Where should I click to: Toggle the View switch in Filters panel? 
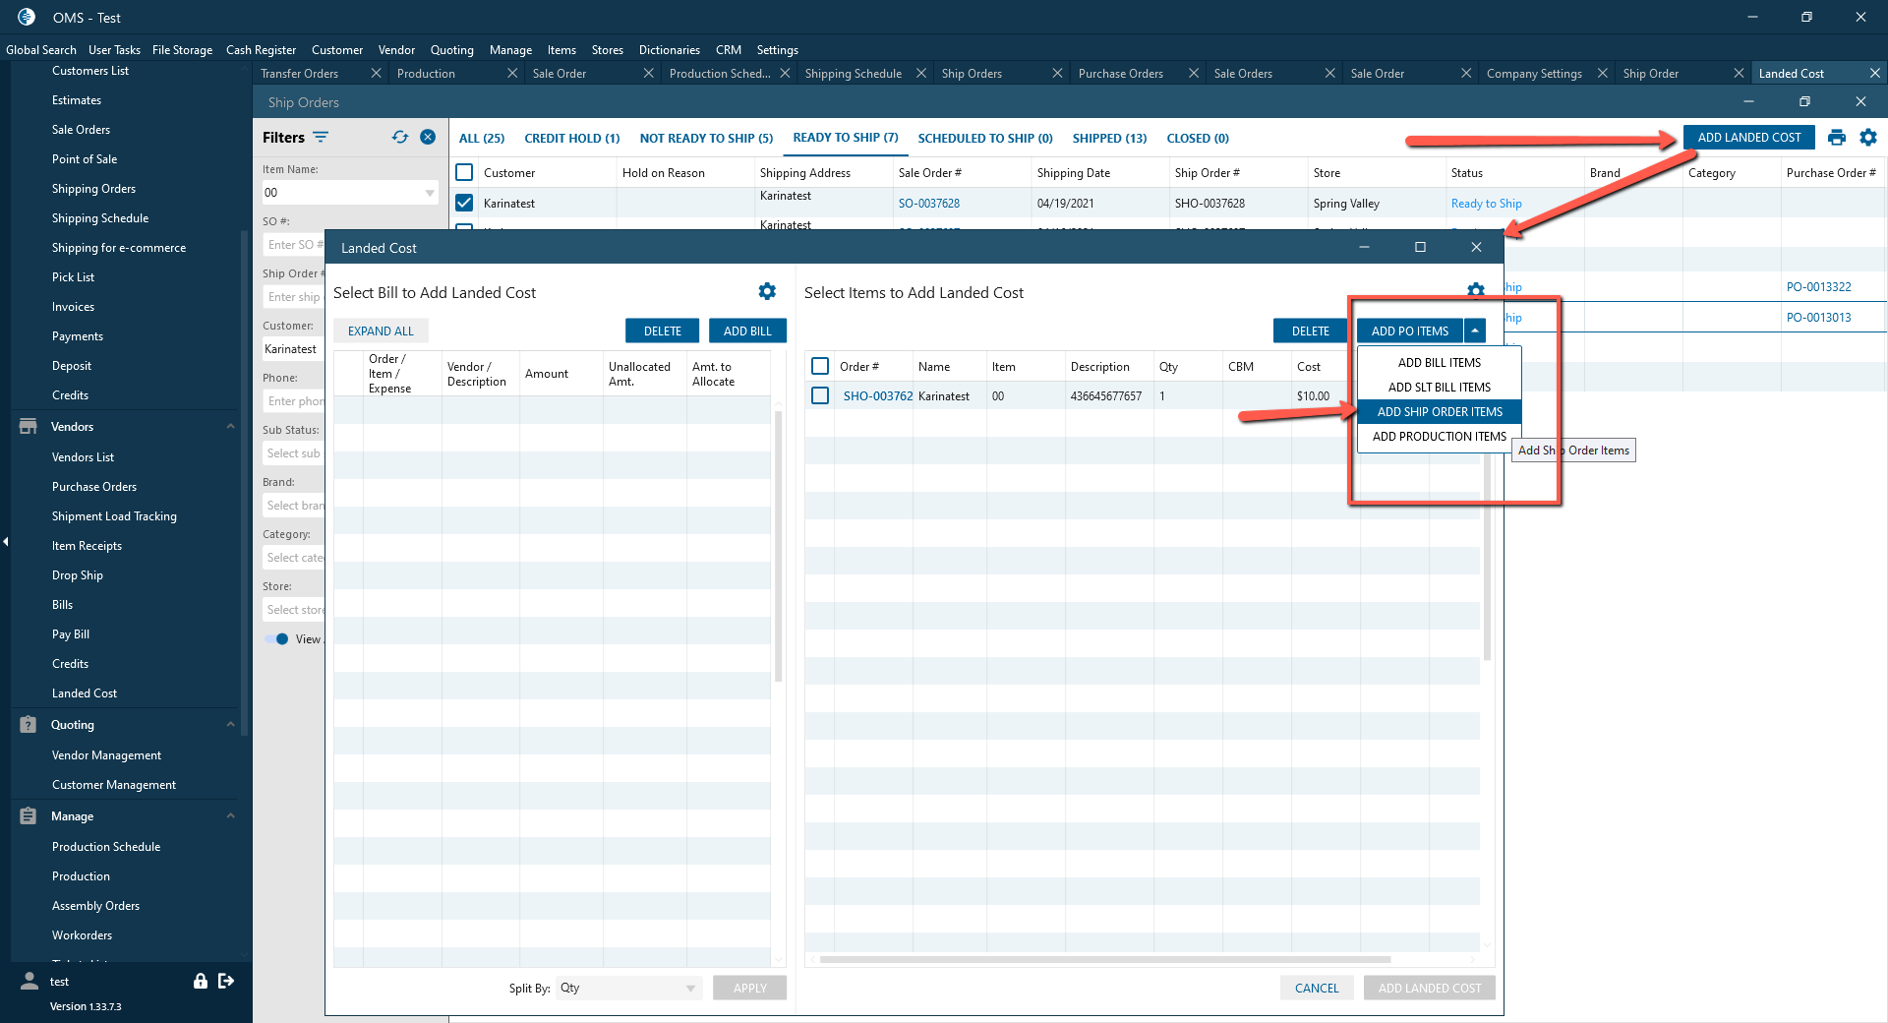coord(276,639)
